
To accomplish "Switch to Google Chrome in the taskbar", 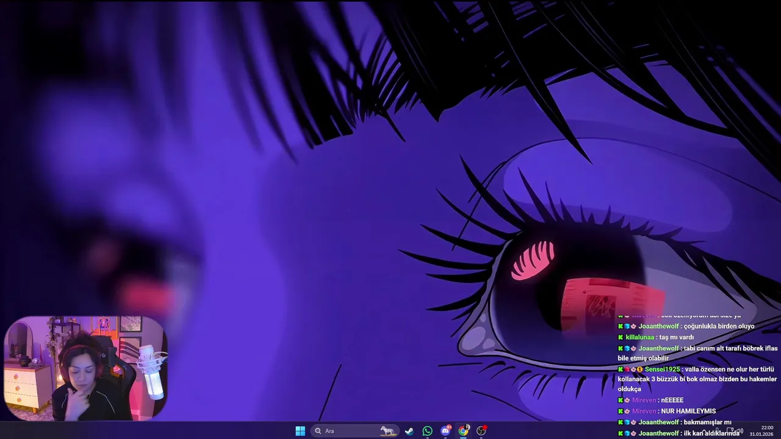I will pyautogui.click(x=464, y=431).
